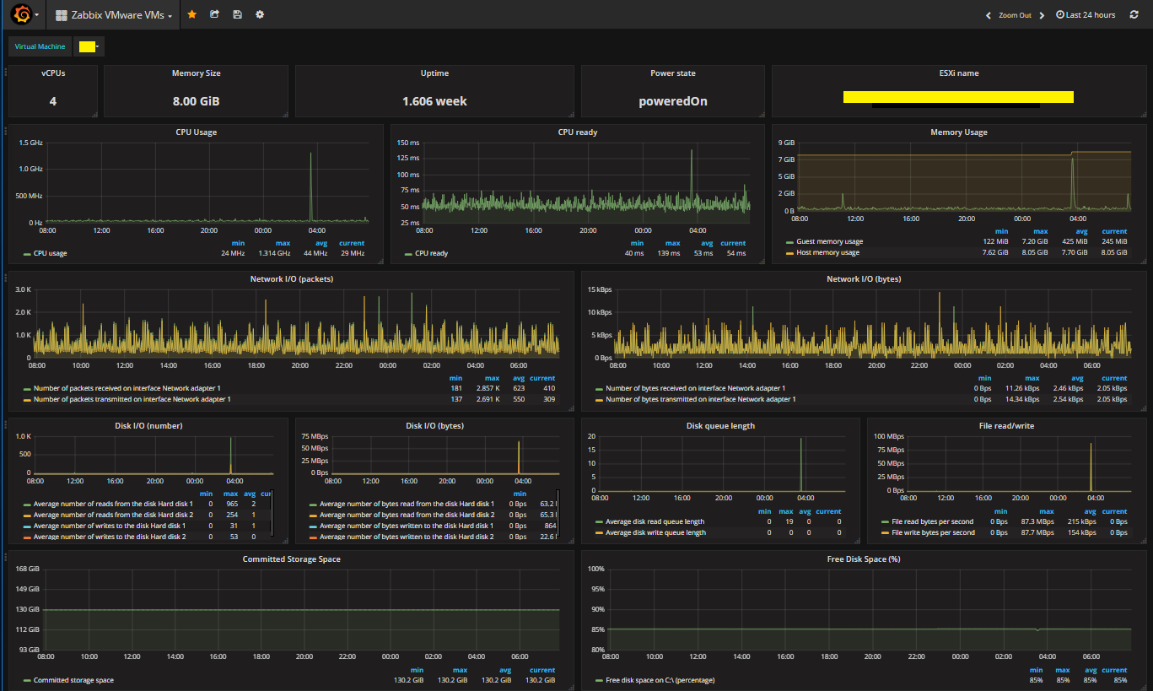This screenshot has width=1153, height=691.
Task: Open the Grafana logo main menu
Action: [21, 15]
